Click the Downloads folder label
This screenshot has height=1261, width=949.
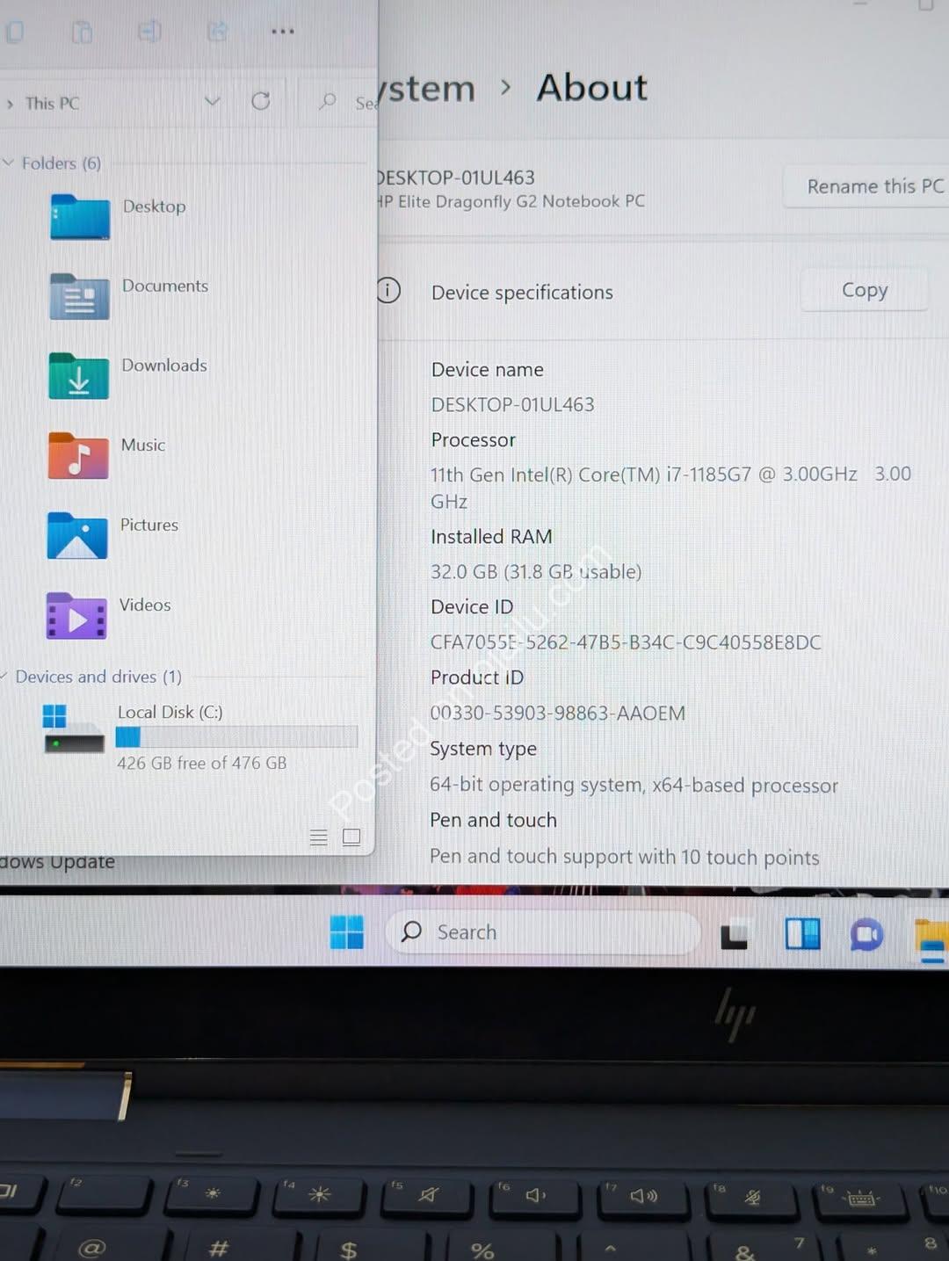click(x=164, y=365)
